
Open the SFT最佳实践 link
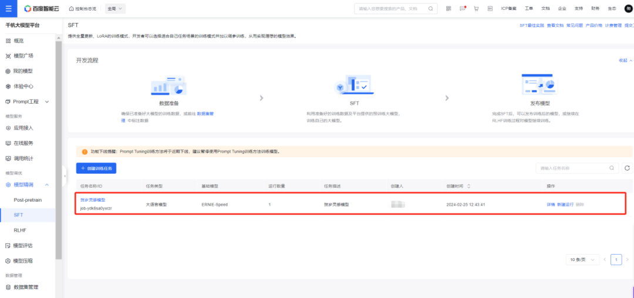tap(532, 25)
